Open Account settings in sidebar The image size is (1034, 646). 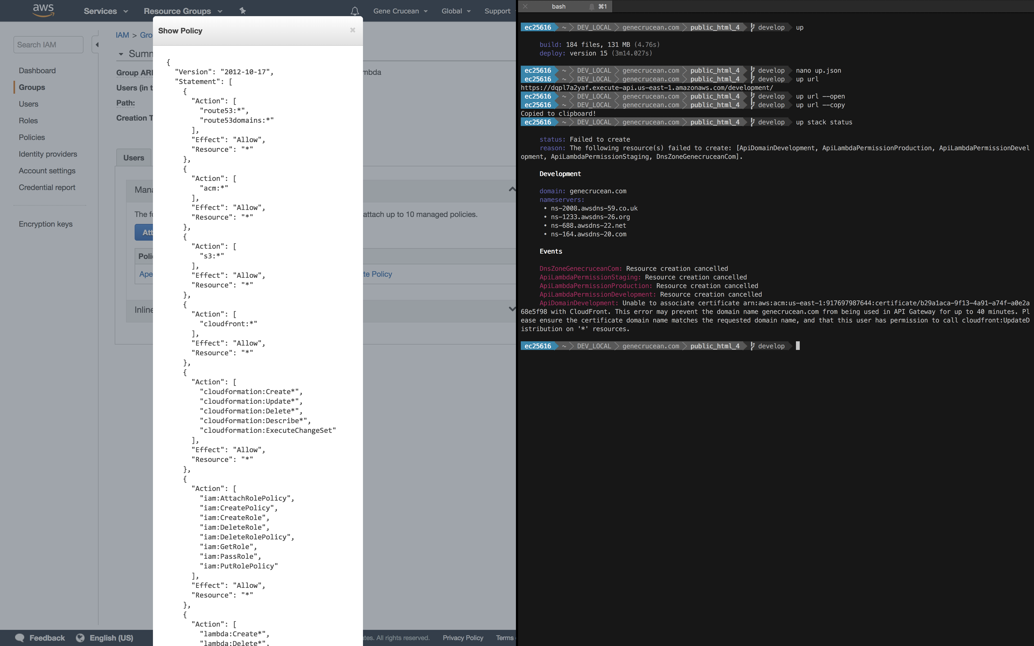coord(47,170)
